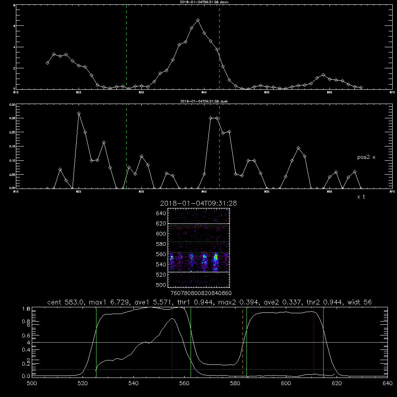Click the large '2018-01-04T09:31:28' title above the spectrogram
Image resolution: width=397 pixels, height=397 pixels.
[x=198, y=203]
